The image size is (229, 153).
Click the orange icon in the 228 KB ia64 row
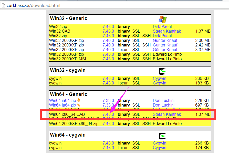coord(79,100)
